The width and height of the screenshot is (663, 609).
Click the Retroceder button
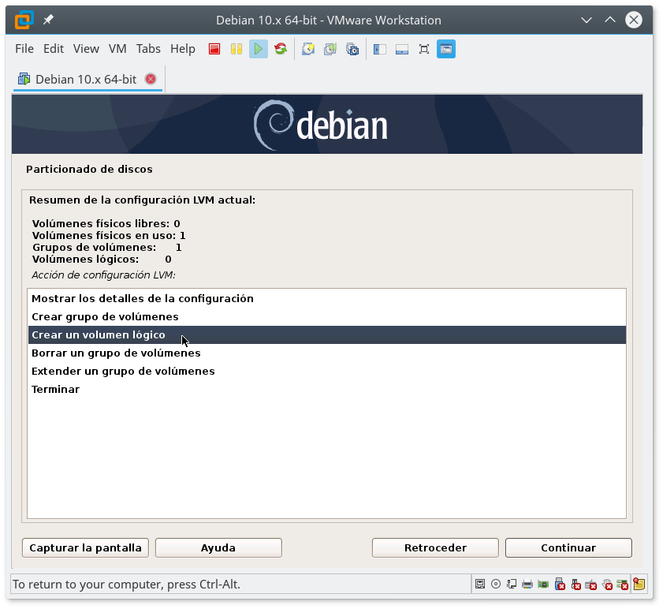[x=435, y=548]
